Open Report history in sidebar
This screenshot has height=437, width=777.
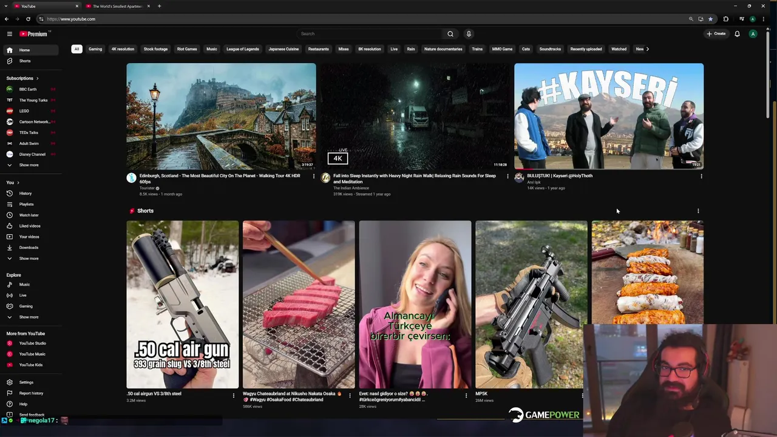pos(32,393)
